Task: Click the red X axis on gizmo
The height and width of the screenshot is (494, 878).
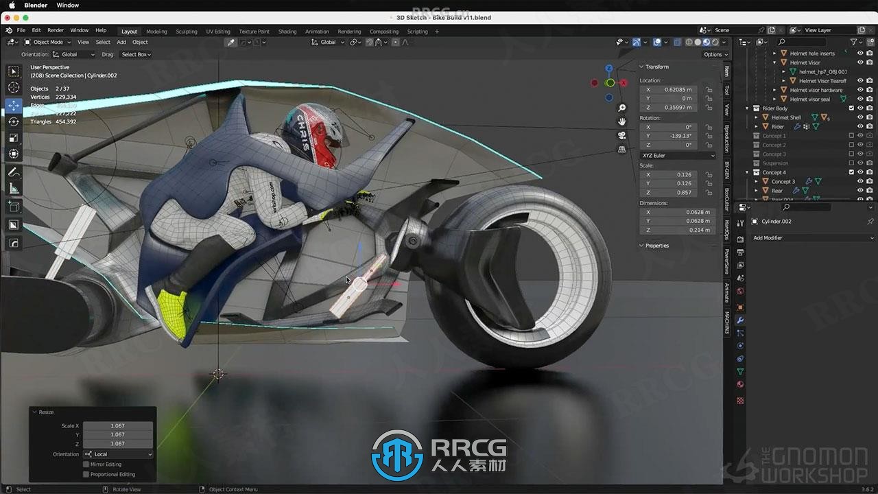Action: (x=624, y=83)
